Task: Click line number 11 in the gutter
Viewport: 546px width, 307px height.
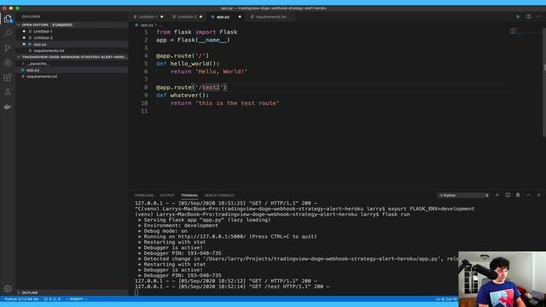Action: (x=144, y=112)
